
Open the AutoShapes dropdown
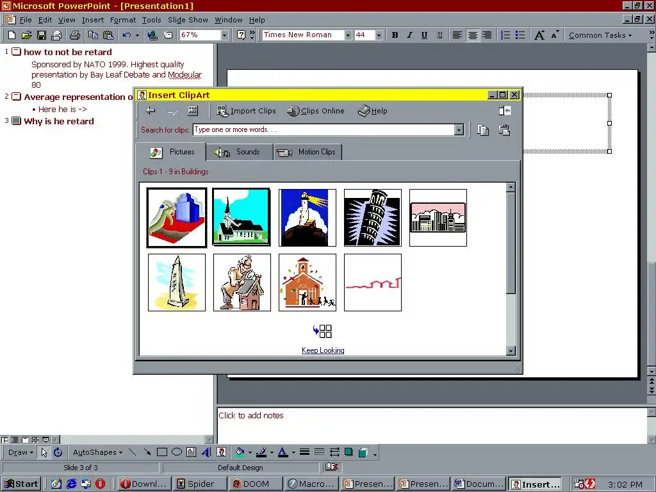tap(97, 452)
